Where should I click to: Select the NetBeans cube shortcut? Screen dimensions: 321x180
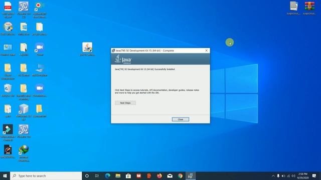click(x=24, y=111)
